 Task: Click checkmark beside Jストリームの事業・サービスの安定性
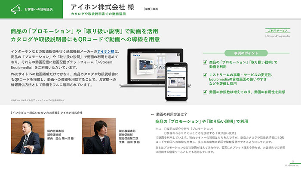[205, 75]
